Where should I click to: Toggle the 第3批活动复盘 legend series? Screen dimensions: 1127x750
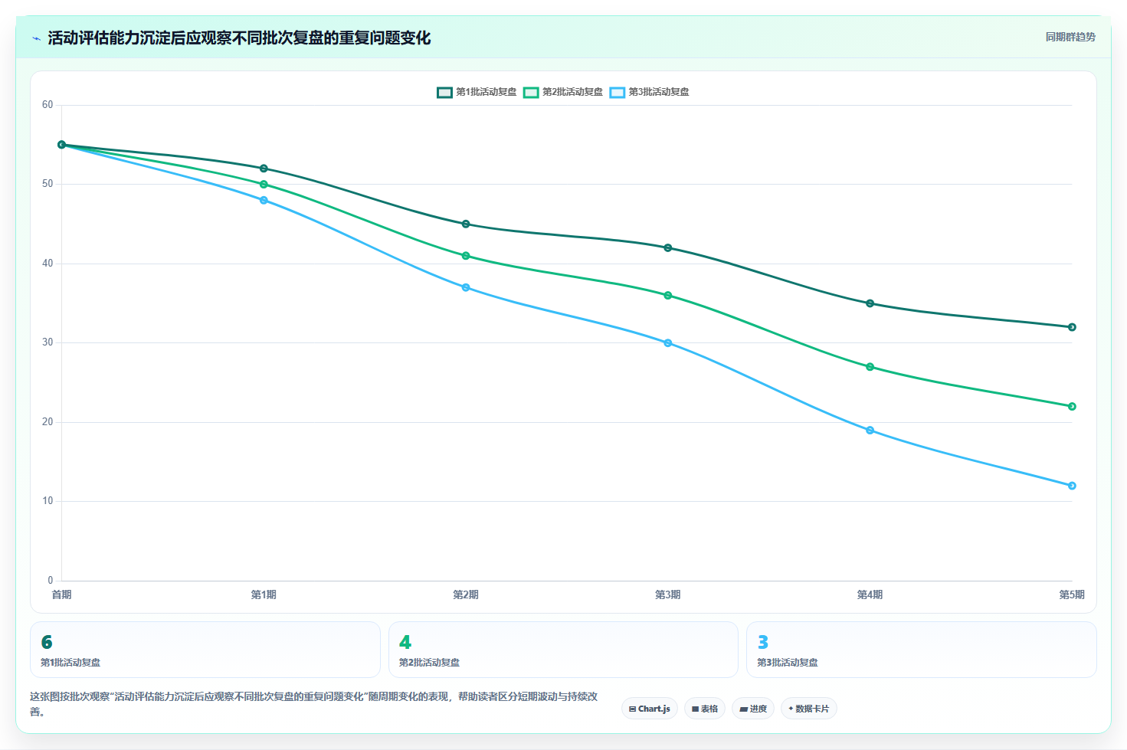650,92
